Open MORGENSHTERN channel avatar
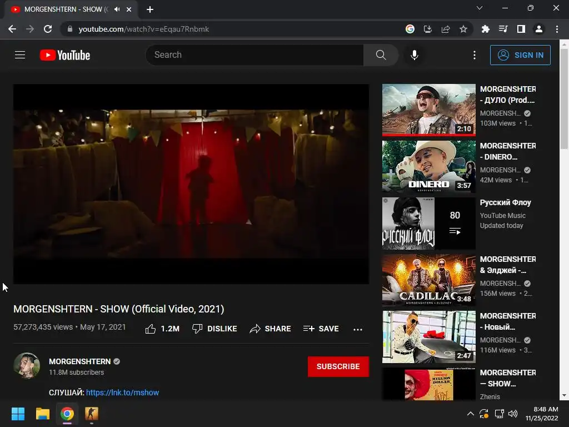This screenshot has width=569, height=427. [x=27, y=365]
